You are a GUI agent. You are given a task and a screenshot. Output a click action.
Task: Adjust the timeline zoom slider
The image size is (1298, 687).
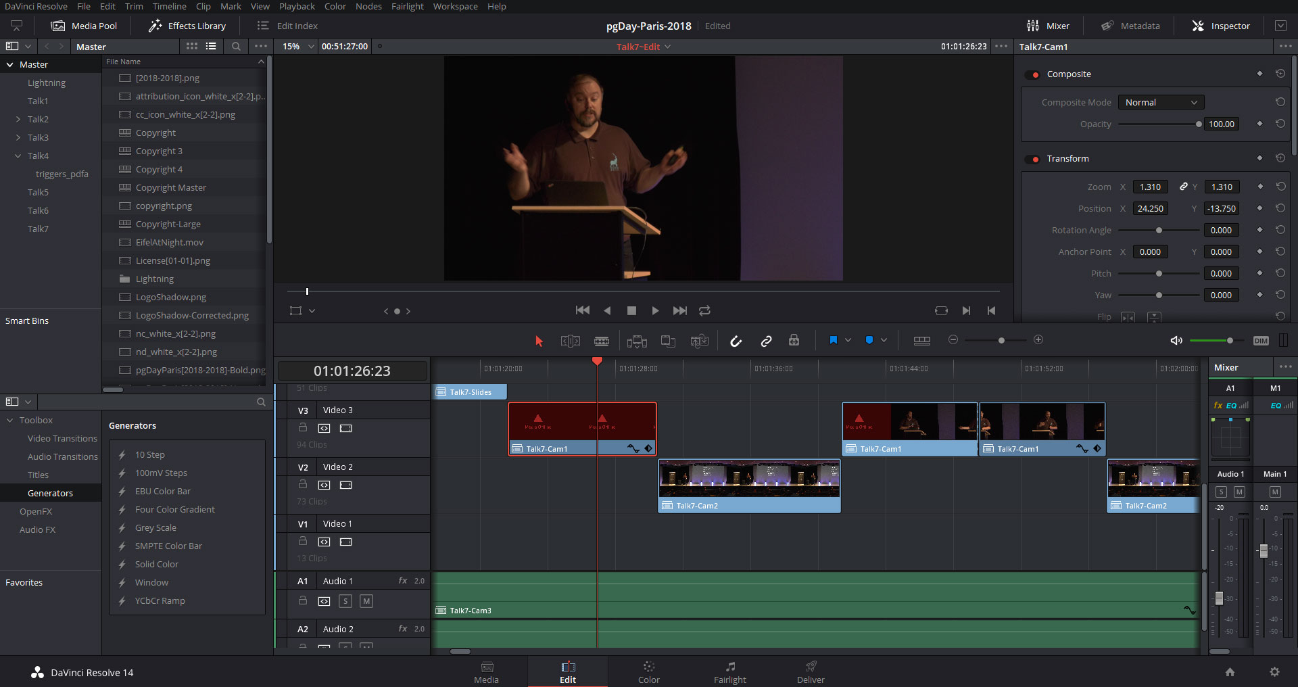pos(1001,340)
